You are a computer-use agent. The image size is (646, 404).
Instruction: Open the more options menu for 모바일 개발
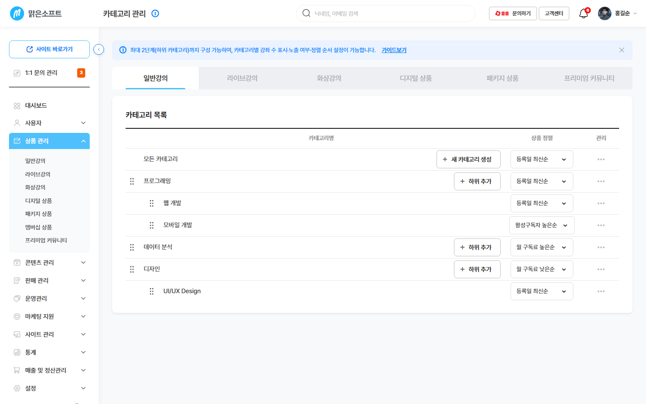point(601,225)
